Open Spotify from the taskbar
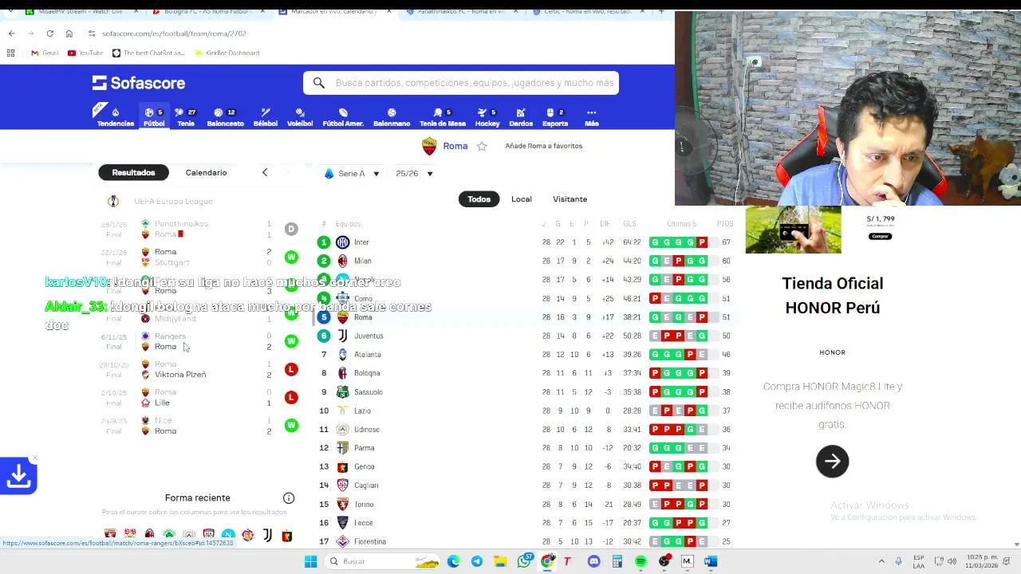The height and width of the screenshot is (574, 1021). (x=641, y=561)
